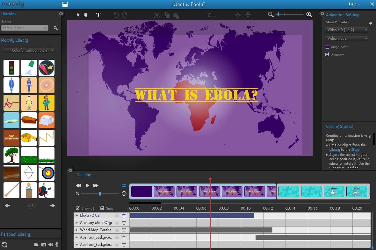376x250 pixels.
Task: Open the Video HD (16:9) dropdown
Action: click(347, 30)
